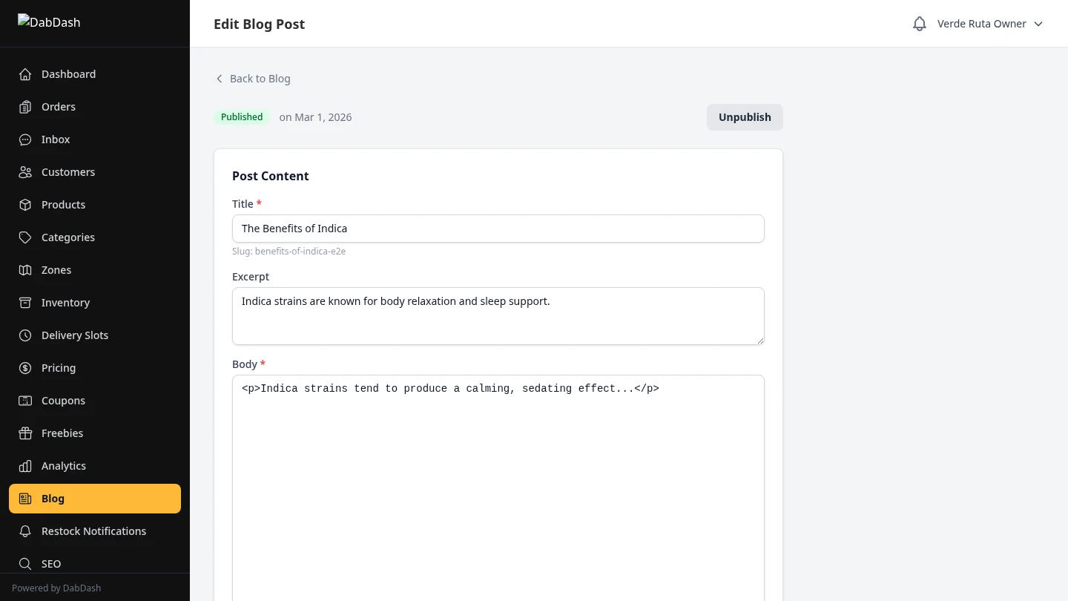
Task: Select the Orders icon
Action: click(x=25, y=107)
